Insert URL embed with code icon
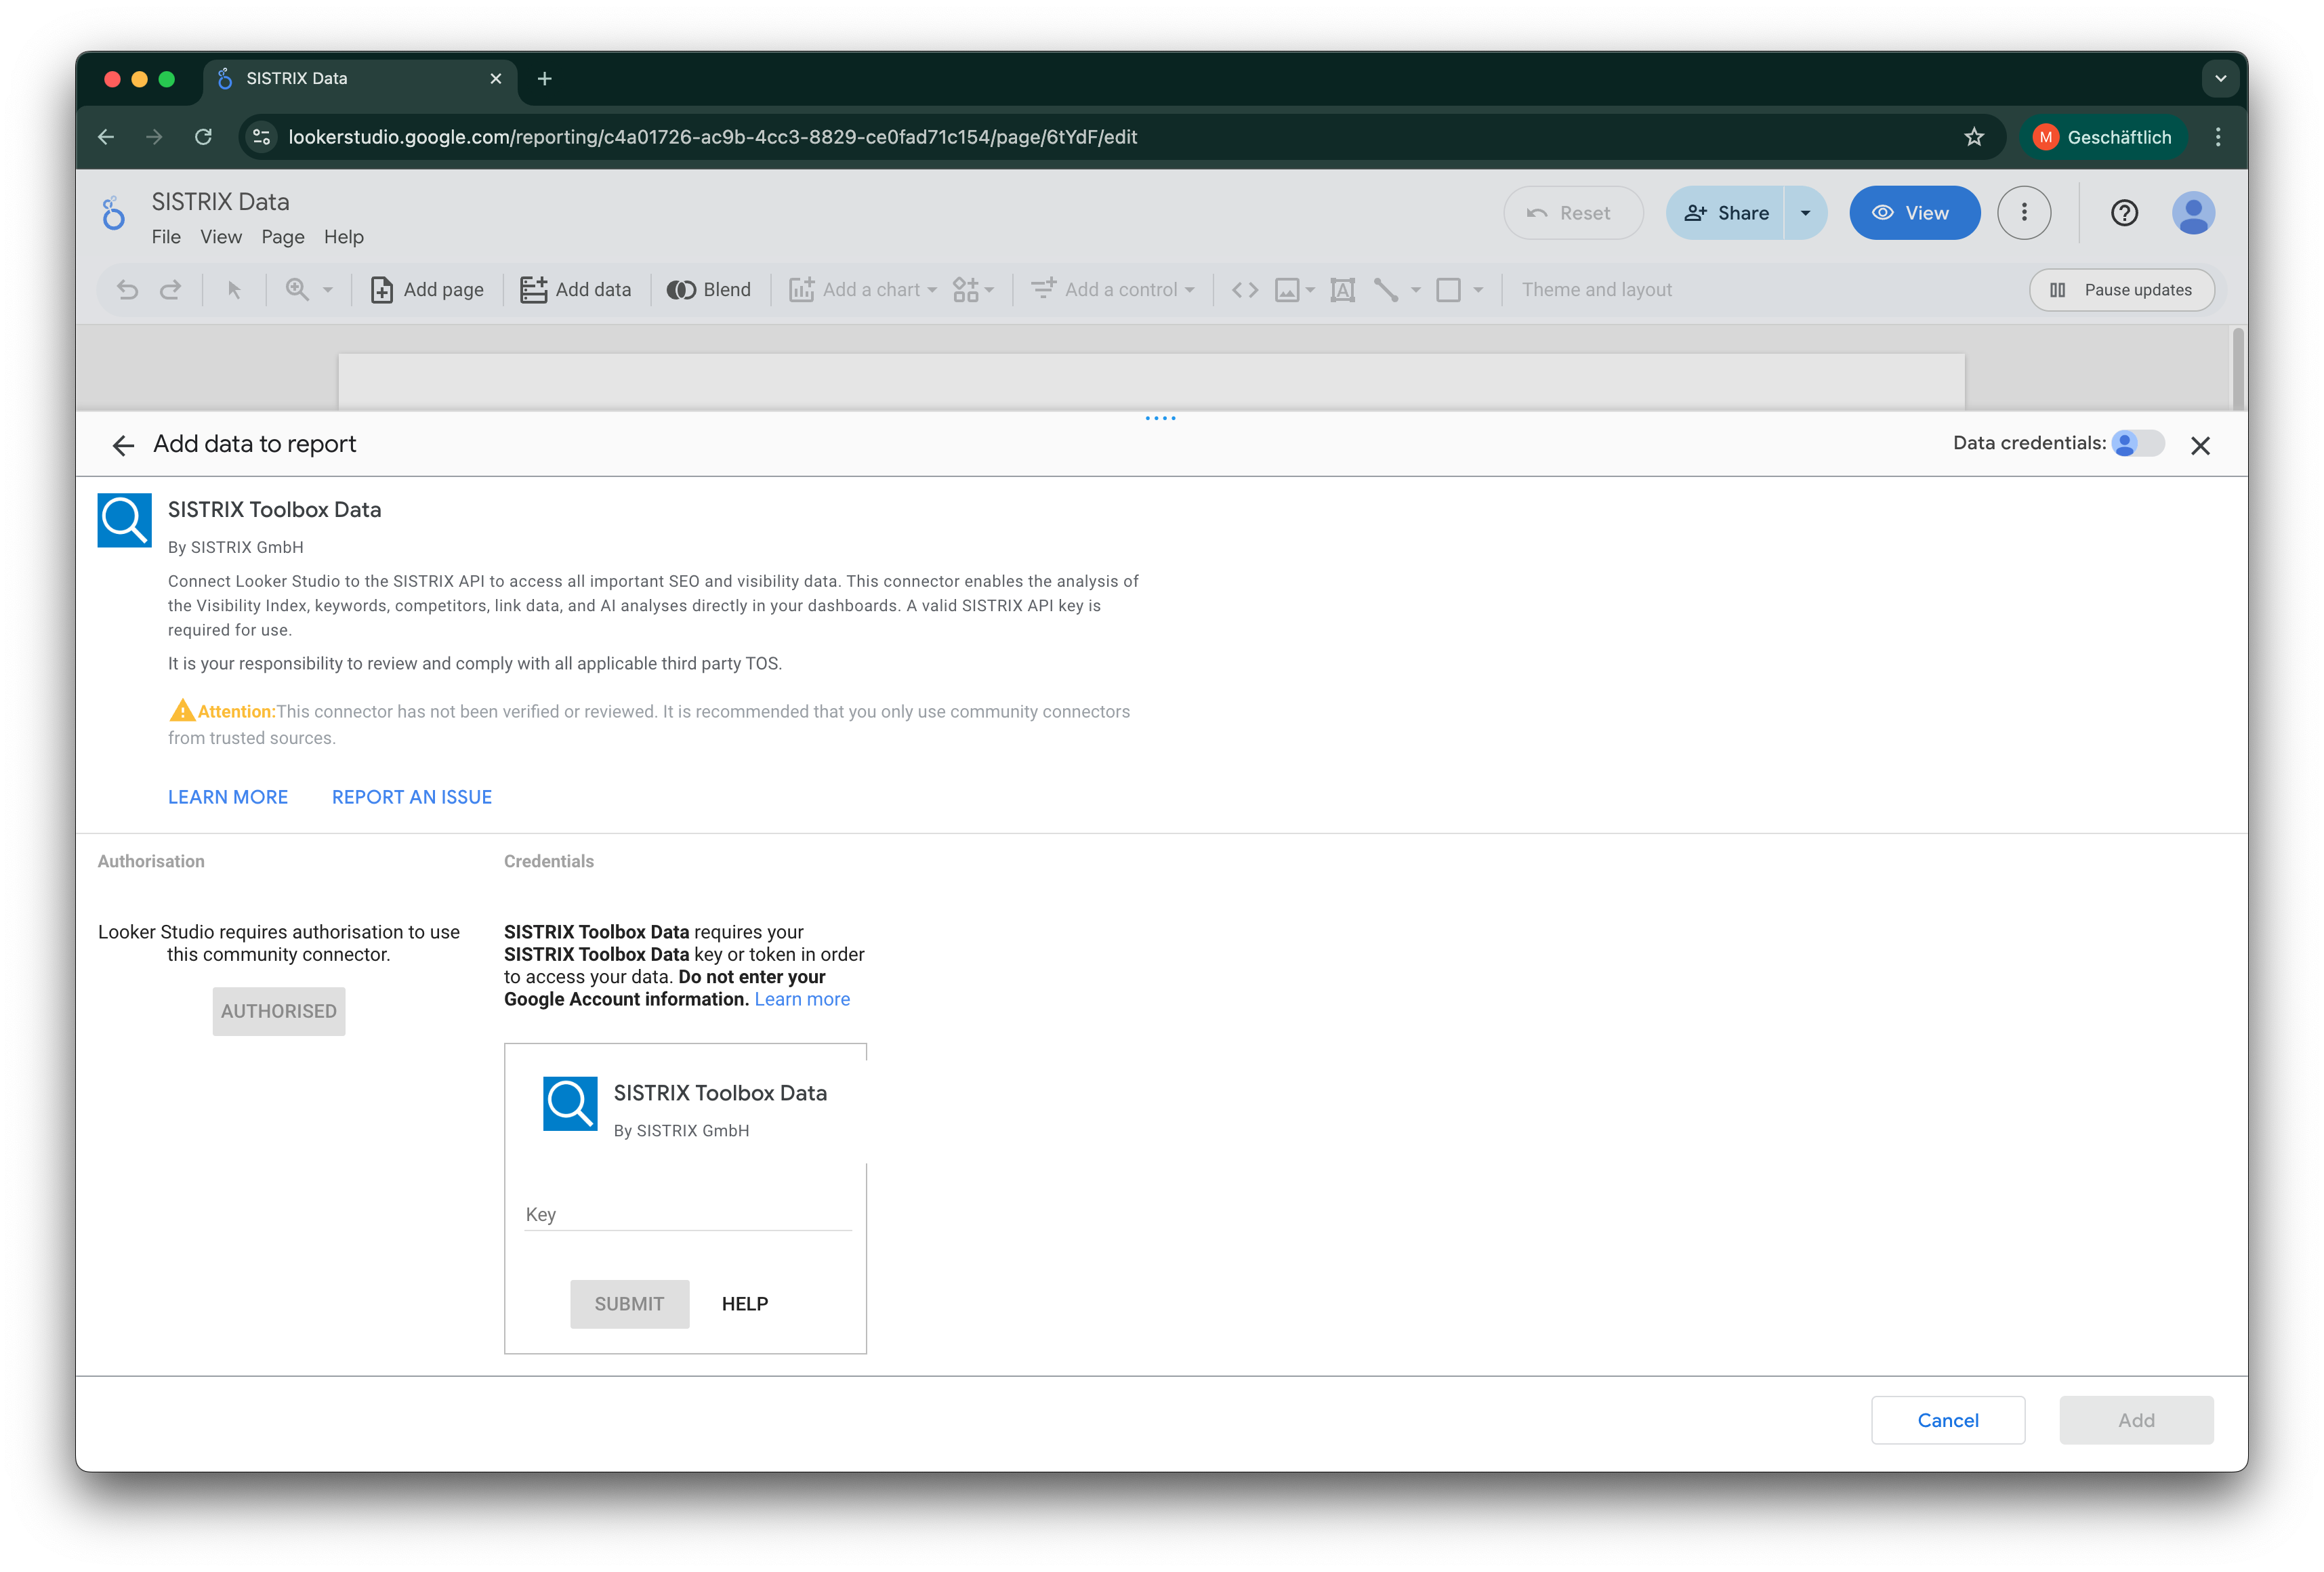Screen dimensions: 2324x1572 (1244, 290)
